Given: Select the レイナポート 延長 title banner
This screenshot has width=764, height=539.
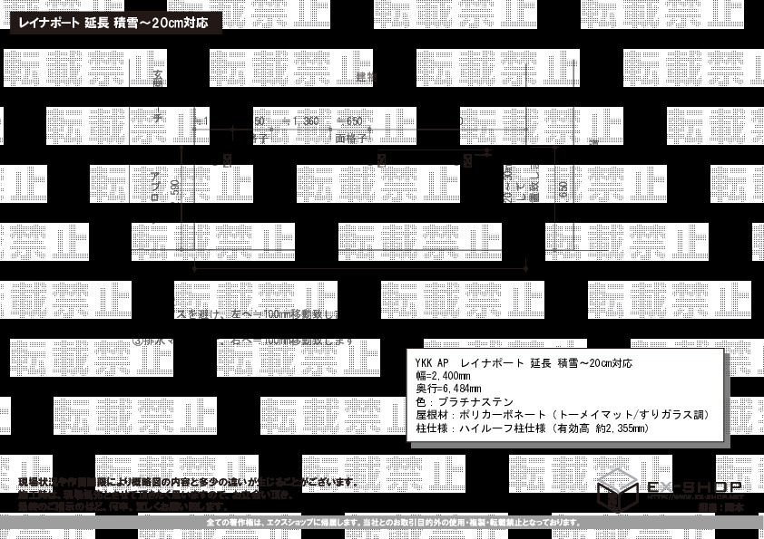Looking at the screenshot, I should click(x=115, y=23).
